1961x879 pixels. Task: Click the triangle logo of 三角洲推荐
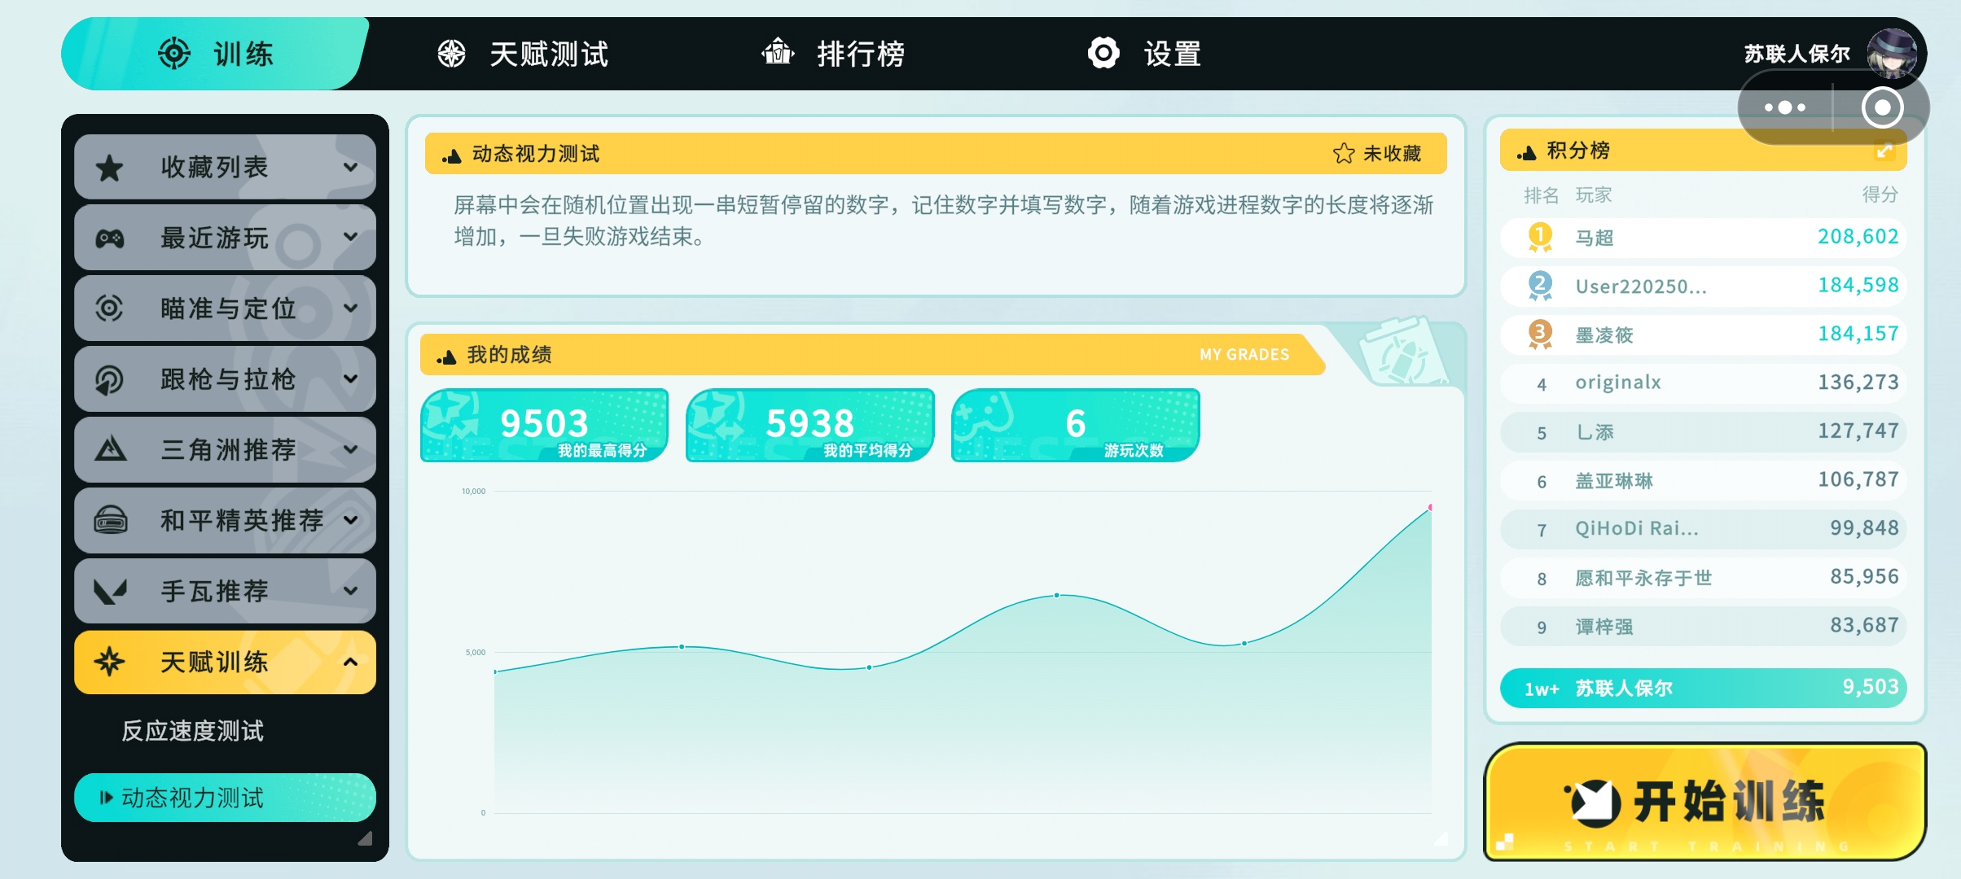click(110, 449)
